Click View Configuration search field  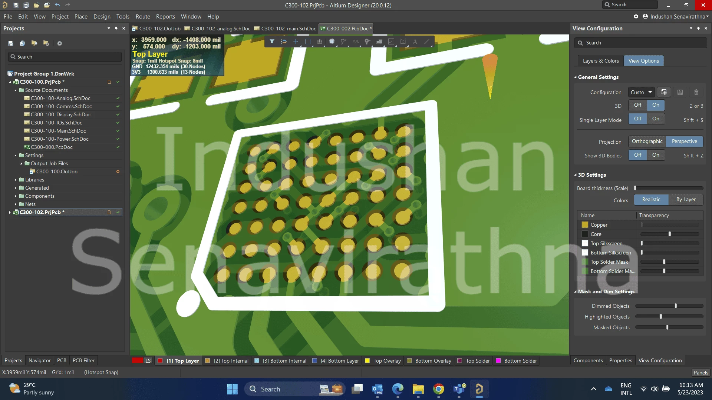point(640,43)
